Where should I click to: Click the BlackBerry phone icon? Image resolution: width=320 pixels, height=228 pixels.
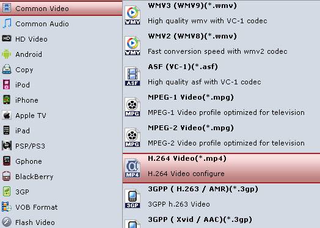coord(6,176)
